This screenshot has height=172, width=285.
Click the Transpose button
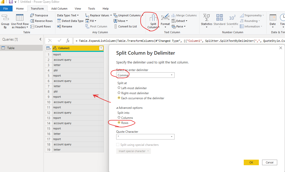[39, 15]
